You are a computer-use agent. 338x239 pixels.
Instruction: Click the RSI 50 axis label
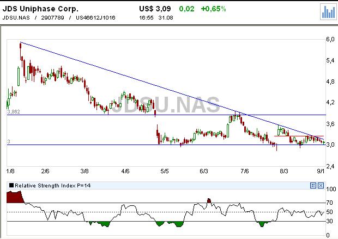pyautogui.click(x=330, y=212)
